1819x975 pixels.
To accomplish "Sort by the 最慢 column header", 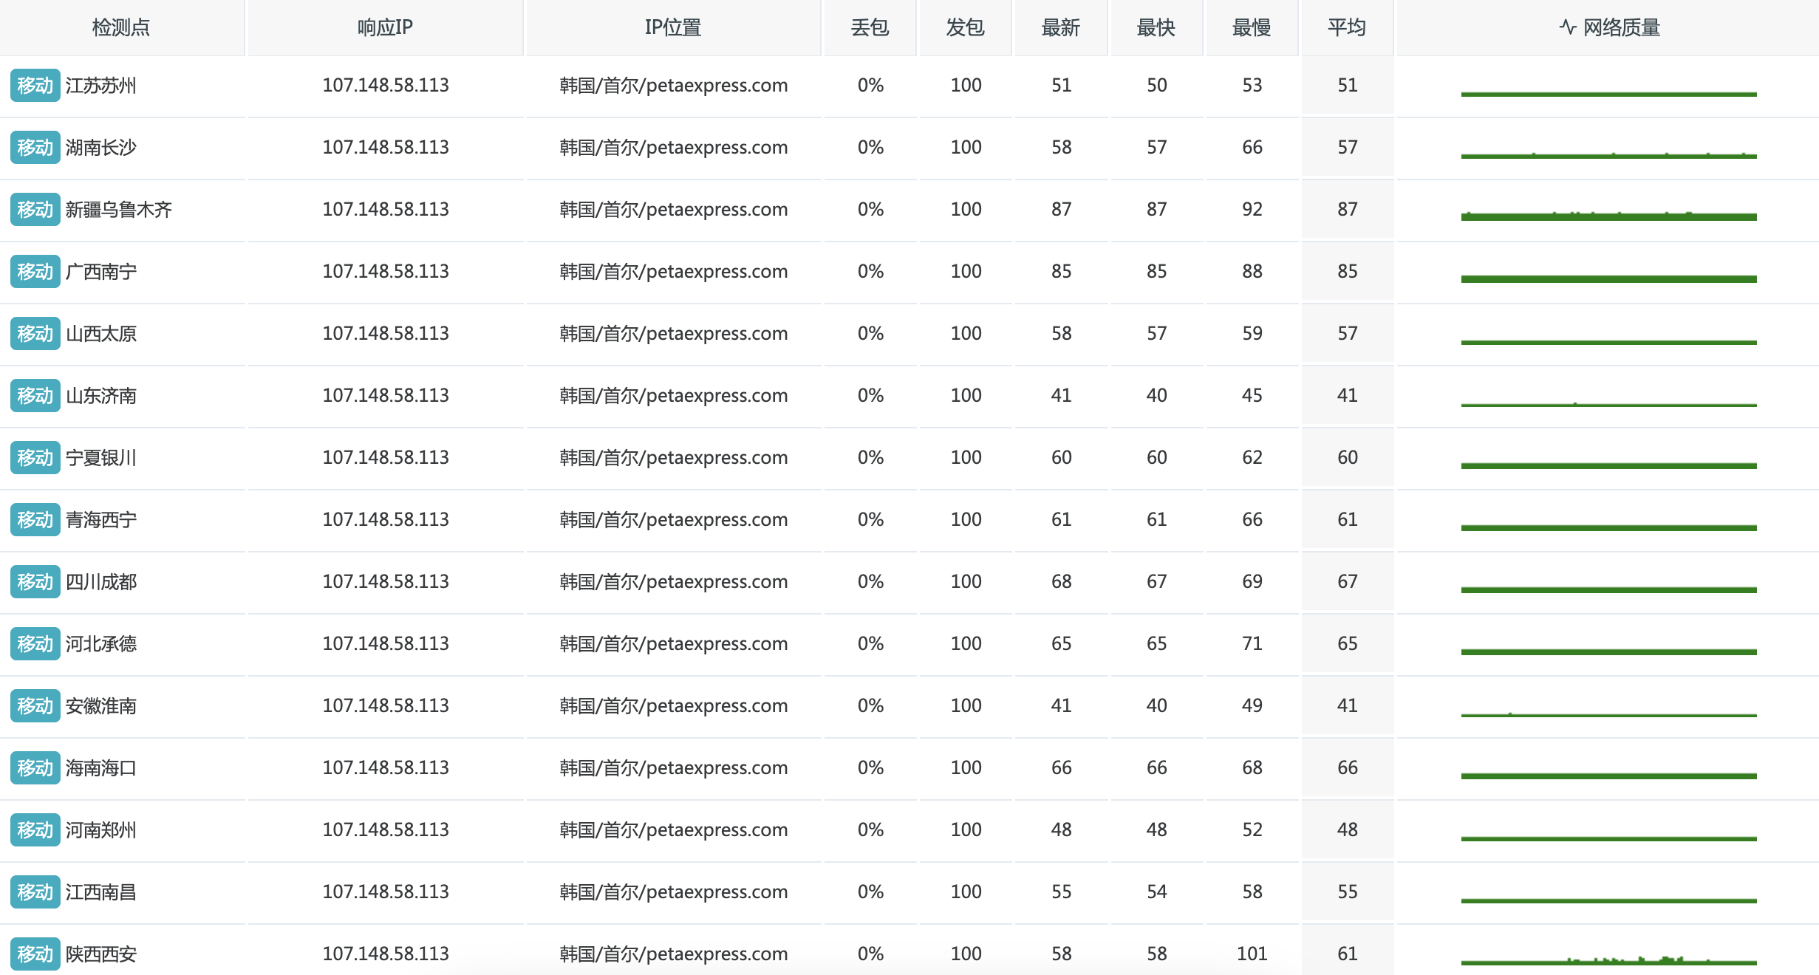I will (1252, 27).
